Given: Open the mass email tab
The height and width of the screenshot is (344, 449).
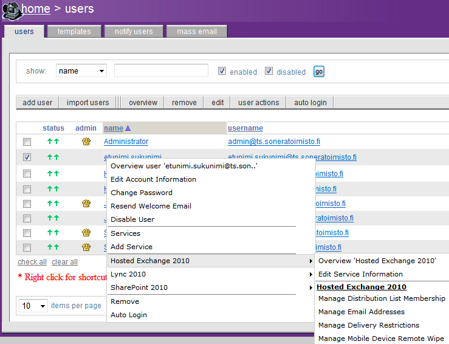Looking at the screenshot, I should 197,31.
